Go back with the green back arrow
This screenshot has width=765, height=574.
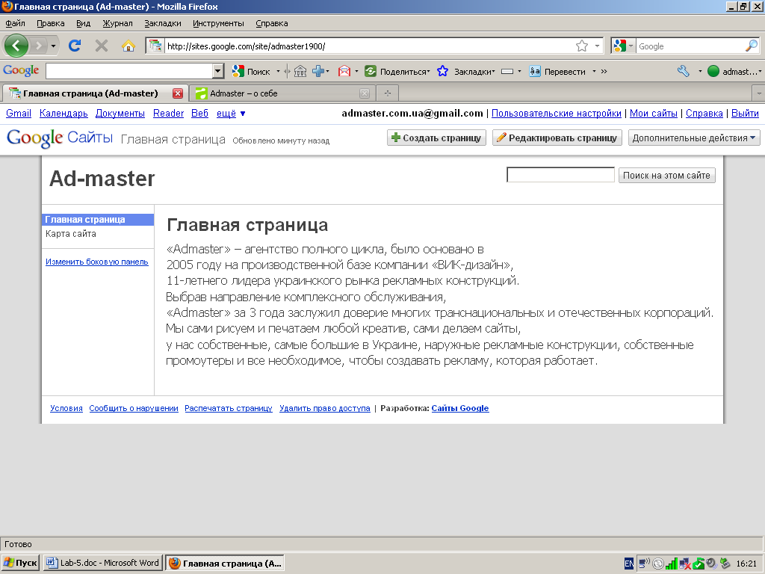pyautogui.click(x=16, y=46)
